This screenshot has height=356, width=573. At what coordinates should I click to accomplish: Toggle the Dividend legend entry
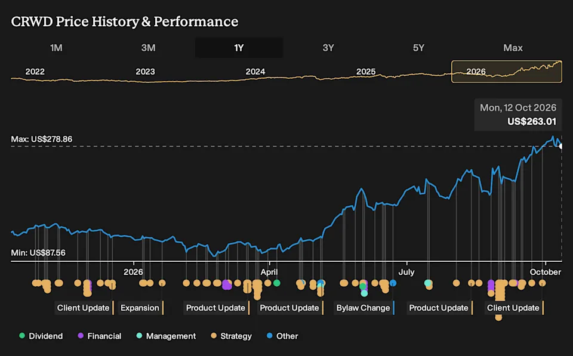[41, 336]
